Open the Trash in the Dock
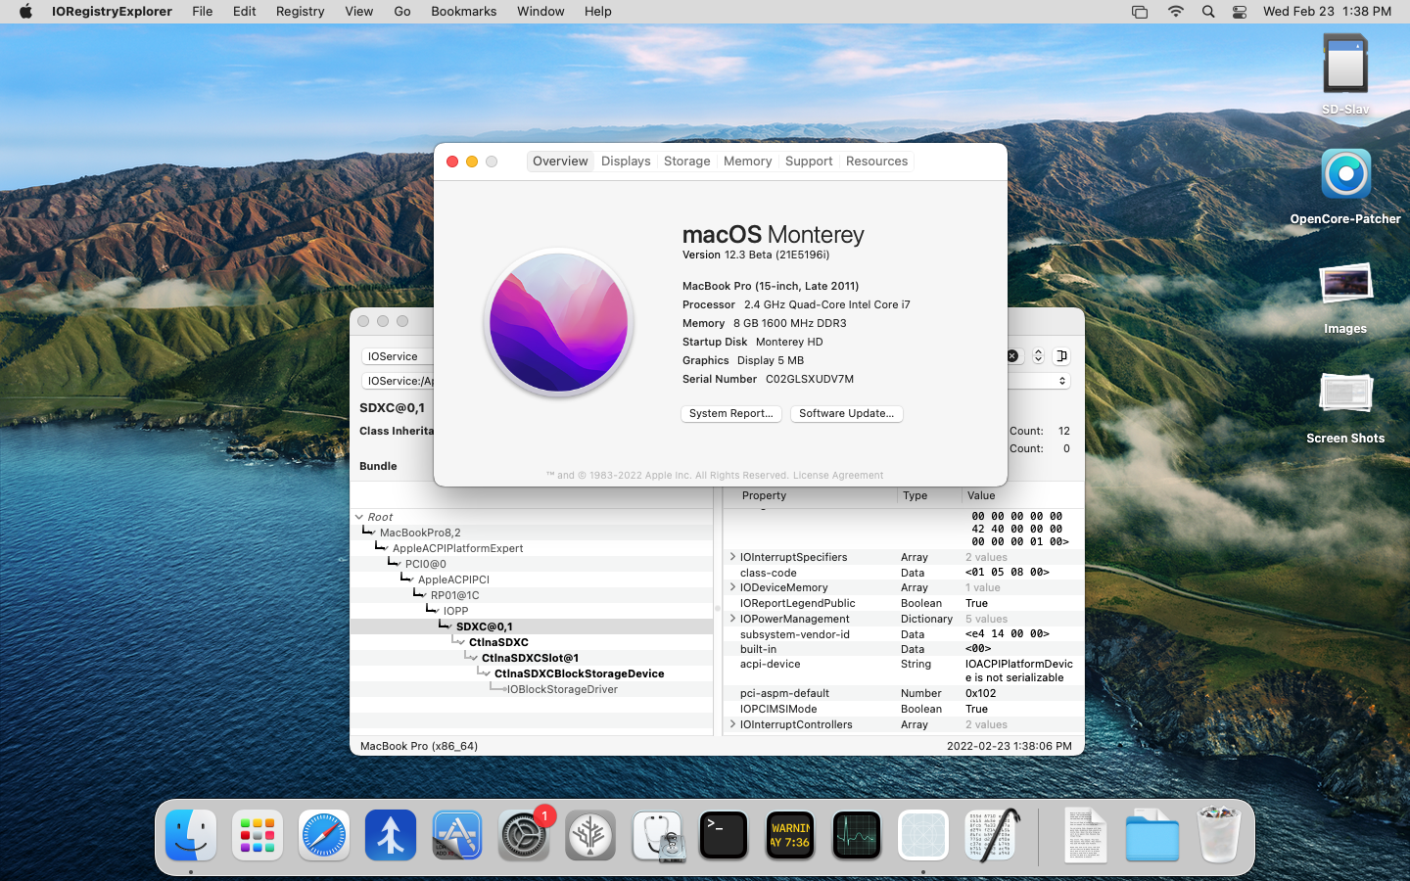 tap(1219, 835)
